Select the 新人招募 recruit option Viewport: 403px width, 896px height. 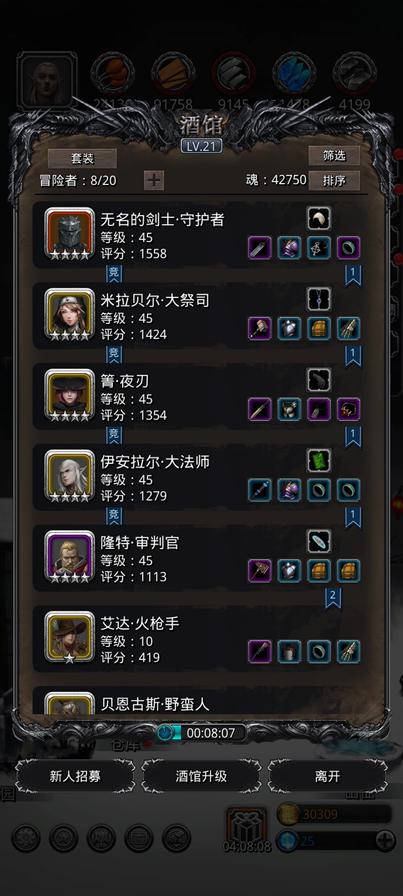75,776
